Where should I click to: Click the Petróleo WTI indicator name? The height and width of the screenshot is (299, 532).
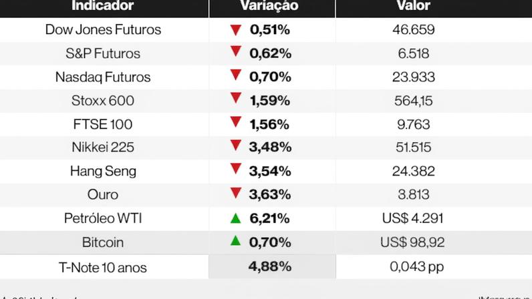pyautogui.click(x=102, y=218)
